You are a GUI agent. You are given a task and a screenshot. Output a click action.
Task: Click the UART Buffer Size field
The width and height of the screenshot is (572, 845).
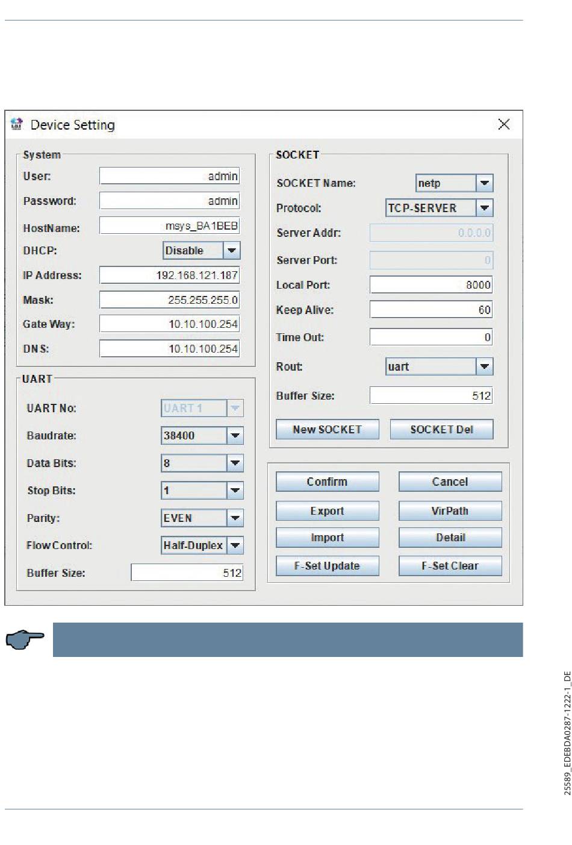point(187,573)
